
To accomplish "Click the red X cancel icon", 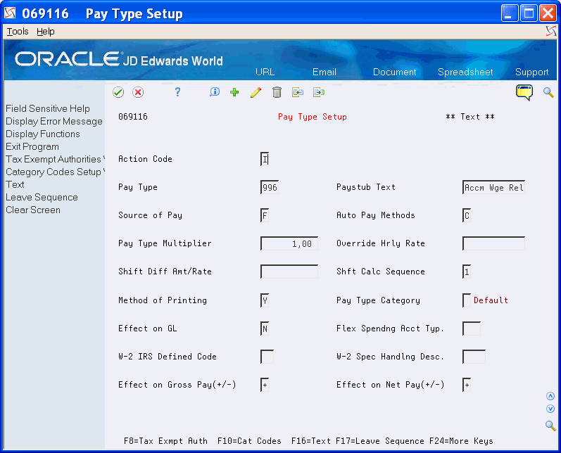I will pos(138,92).
